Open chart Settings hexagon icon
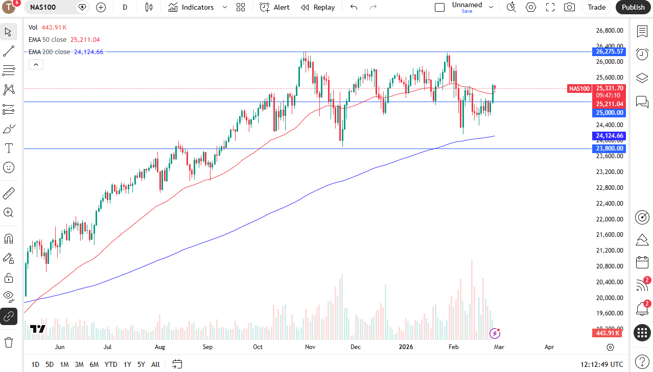This screenshot has width=653, height=372. click(531, 7)
